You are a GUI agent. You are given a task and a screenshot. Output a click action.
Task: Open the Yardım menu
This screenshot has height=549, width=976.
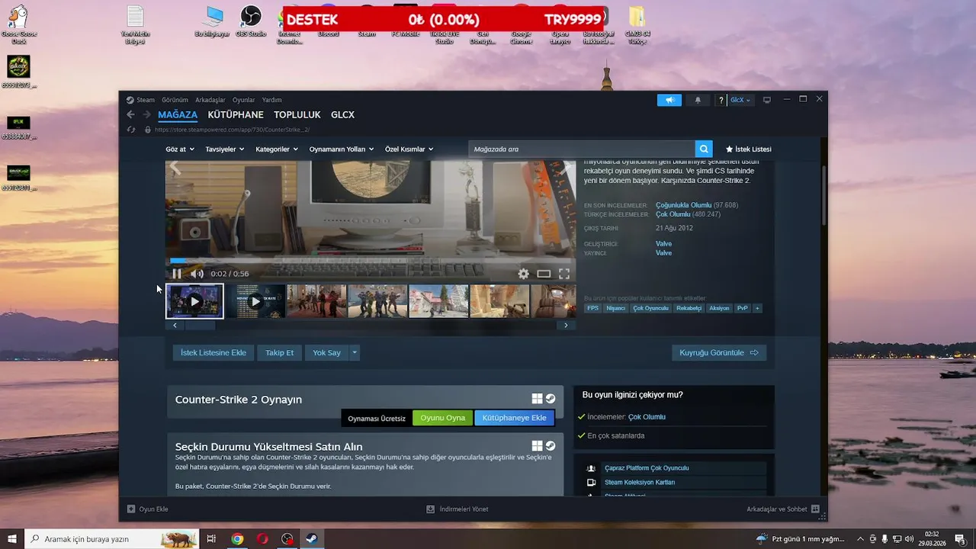(x=272, y=100)
